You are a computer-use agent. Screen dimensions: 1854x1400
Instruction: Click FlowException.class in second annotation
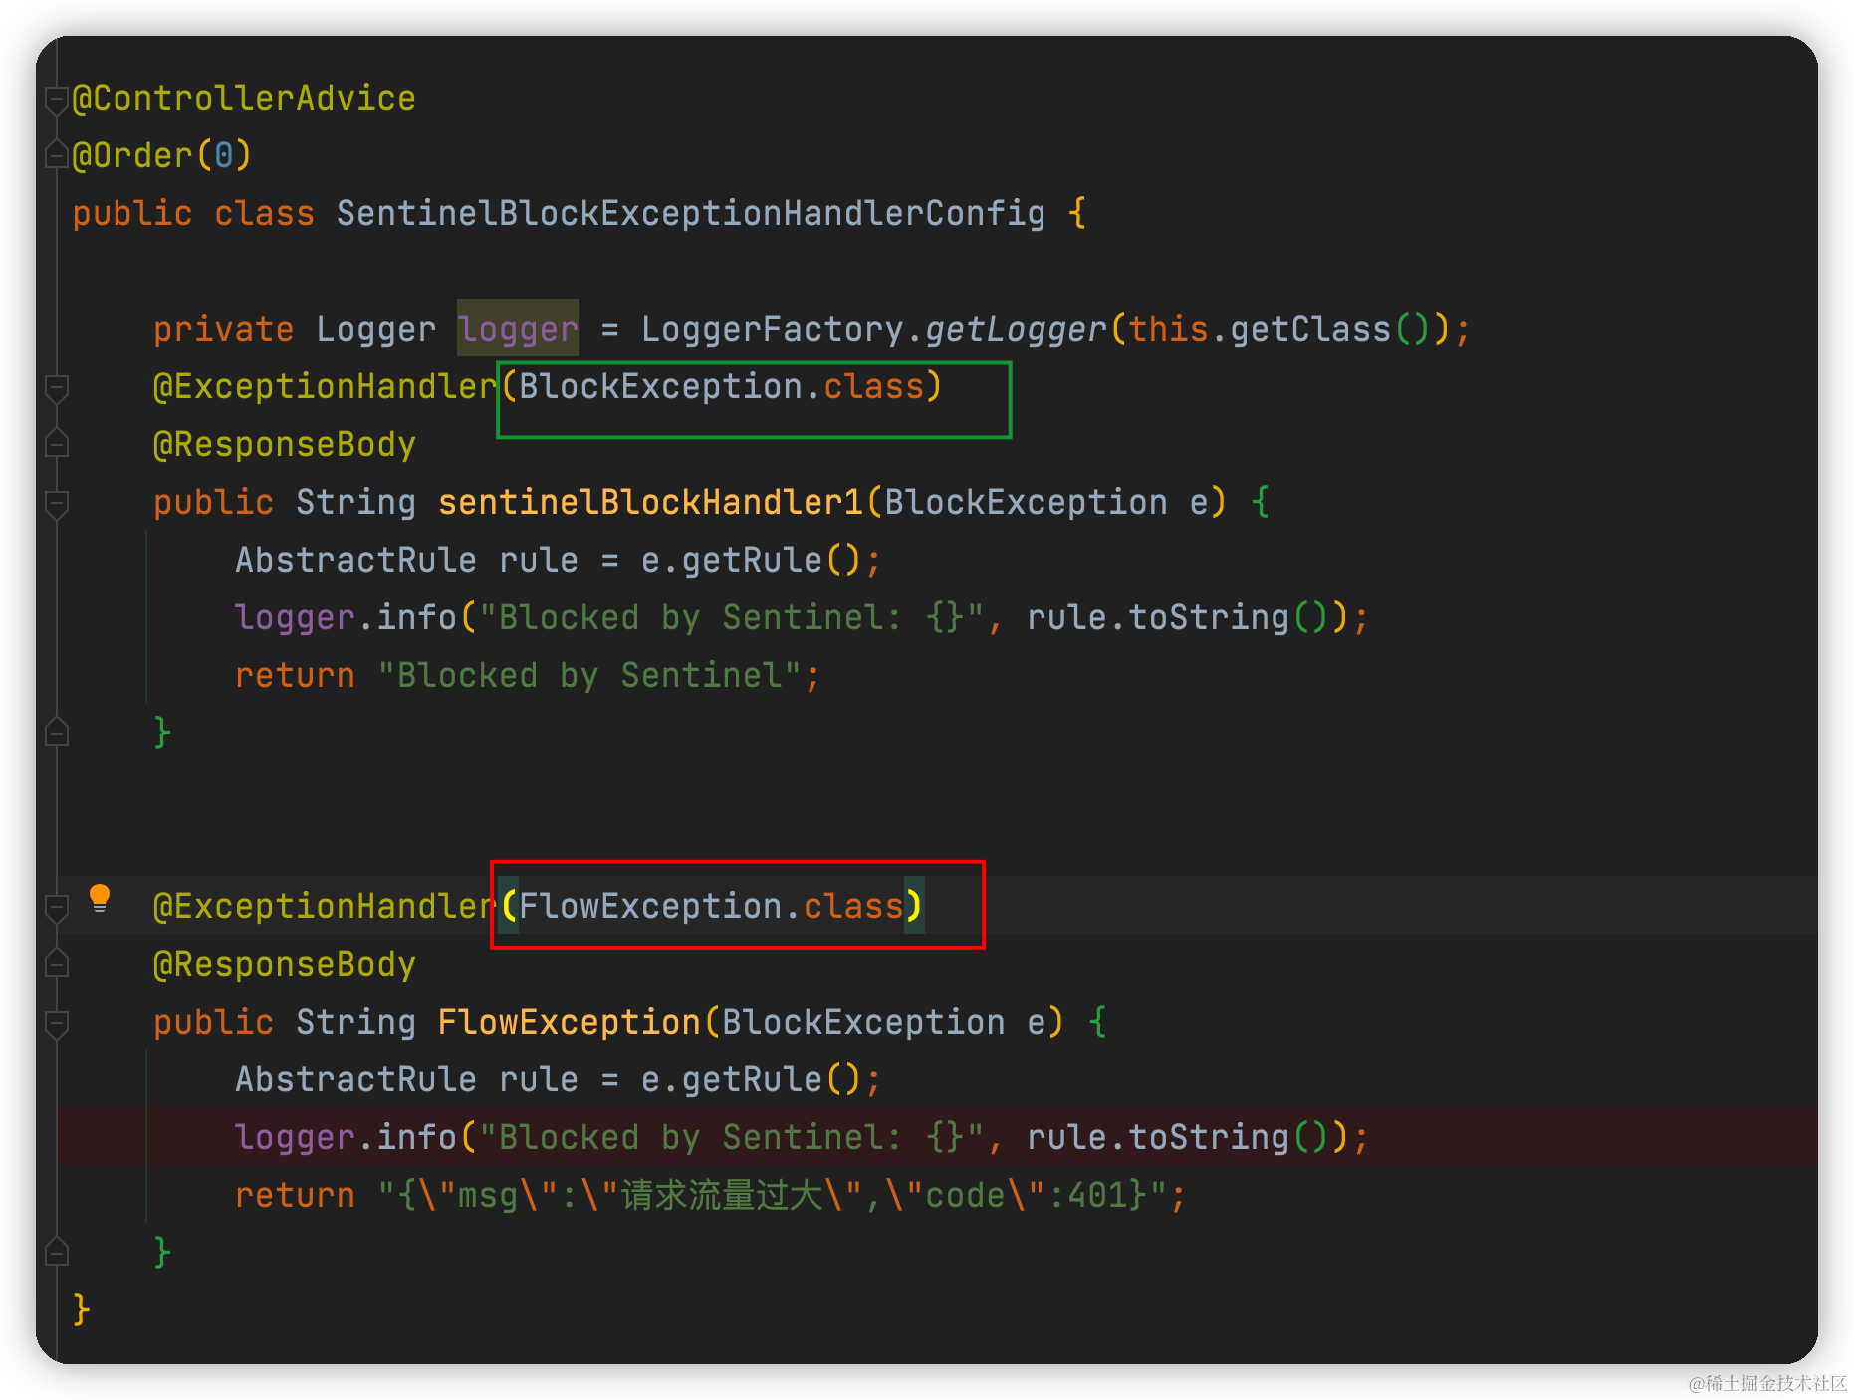tap(711, 906)
